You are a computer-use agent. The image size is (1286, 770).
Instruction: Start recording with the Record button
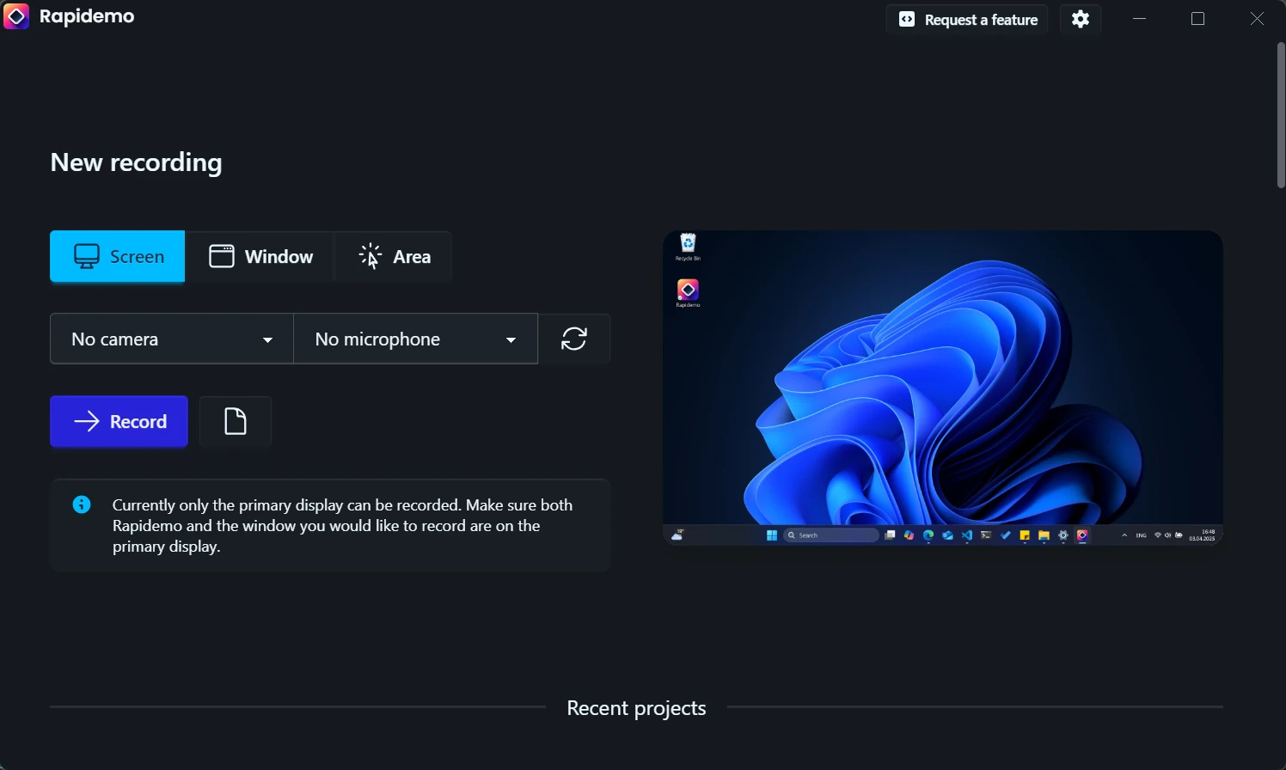119,421
